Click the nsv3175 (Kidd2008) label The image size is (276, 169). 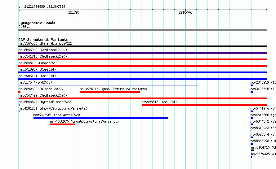pos(35,82)
